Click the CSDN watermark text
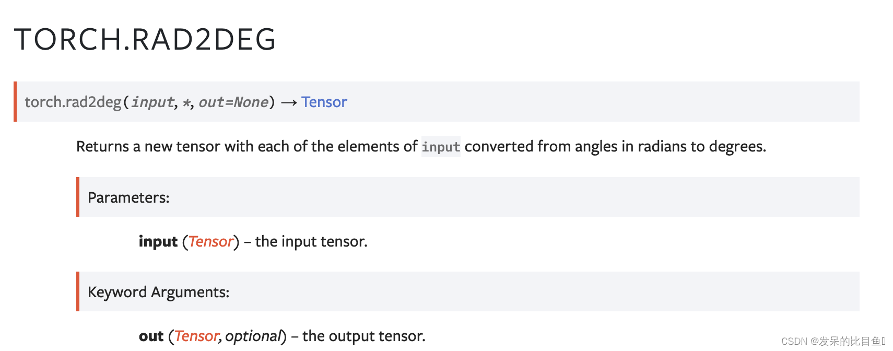The image size is (893, 351). tap(833, 341)
